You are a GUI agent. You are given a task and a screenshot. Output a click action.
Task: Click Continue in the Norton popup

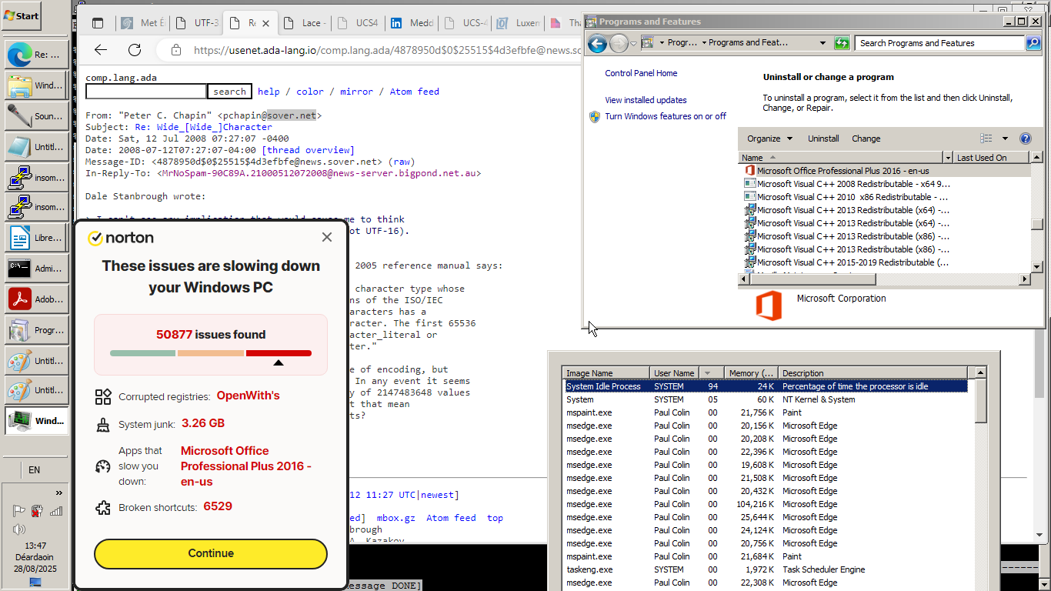pyautogui.click(x=211, y=553)
